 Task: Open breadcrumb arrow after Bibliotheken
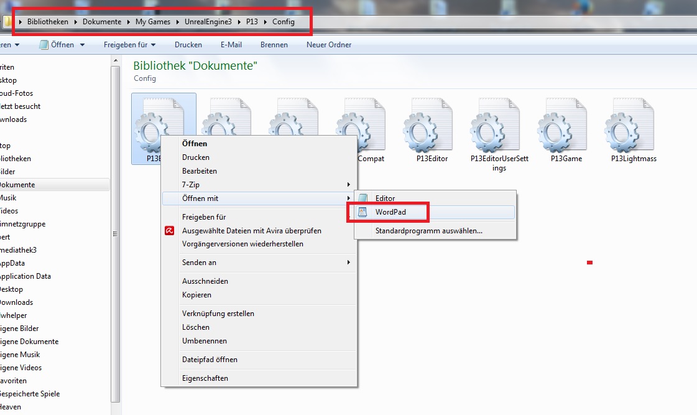coord(76,22)
